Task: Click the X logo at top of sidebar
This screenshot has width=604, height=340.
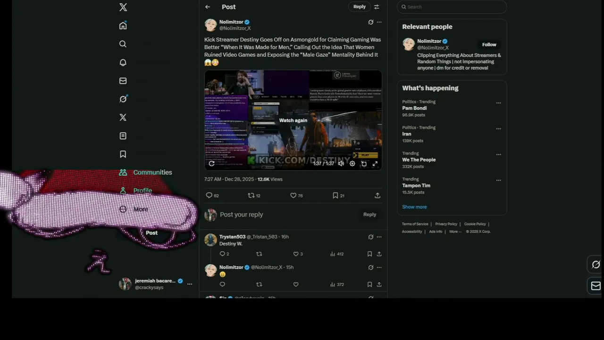Action: 123,7
